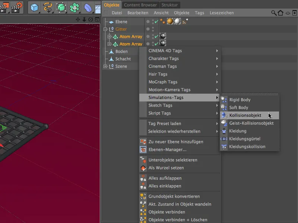298x223 pixels.
Task: Toggle the viewport maximize view icon
Action: tap(97, 19)
